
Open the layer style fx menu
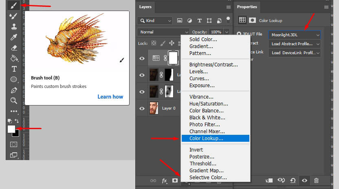(164, 180)
